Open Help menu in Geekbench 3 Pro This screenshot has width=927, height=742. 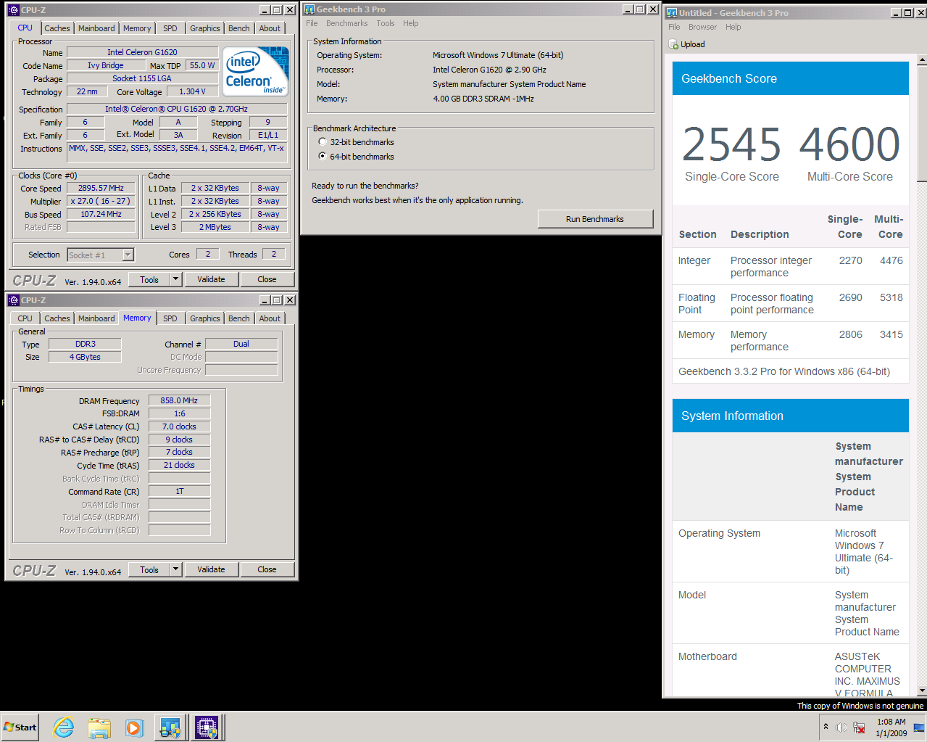411,23
